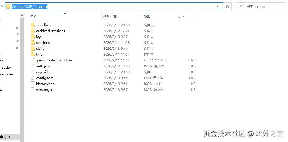Screen dimensions: 288x142
Task: Select the auth.json file icon
Action: [33, 66]
